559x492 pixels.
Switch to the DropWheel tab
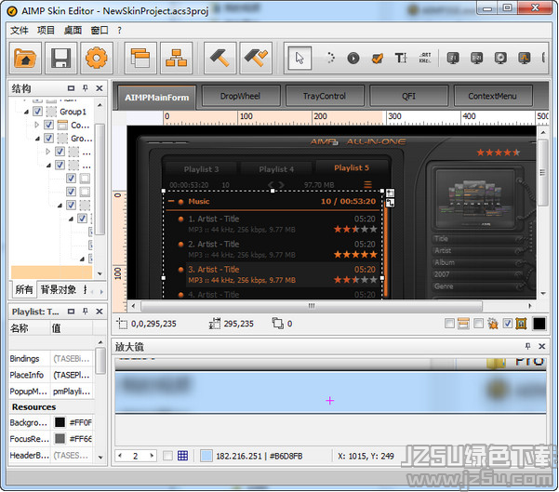tap(241, 96)
